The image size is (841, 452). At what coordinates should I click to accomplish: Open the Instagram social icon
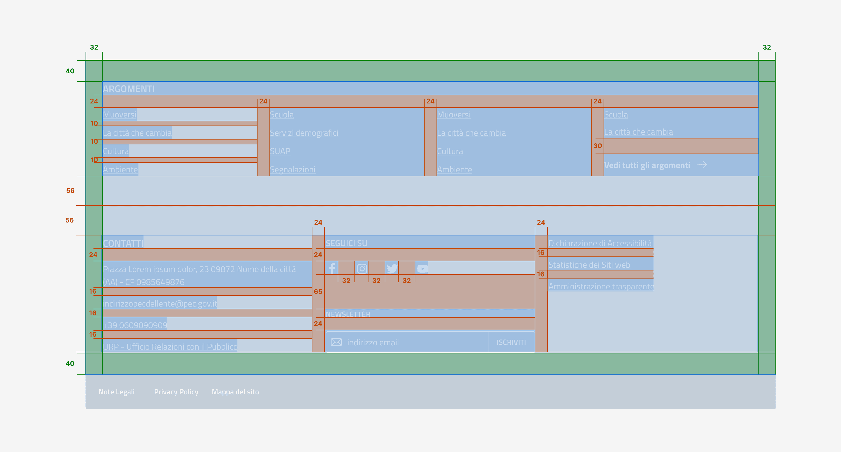(361, 268)
